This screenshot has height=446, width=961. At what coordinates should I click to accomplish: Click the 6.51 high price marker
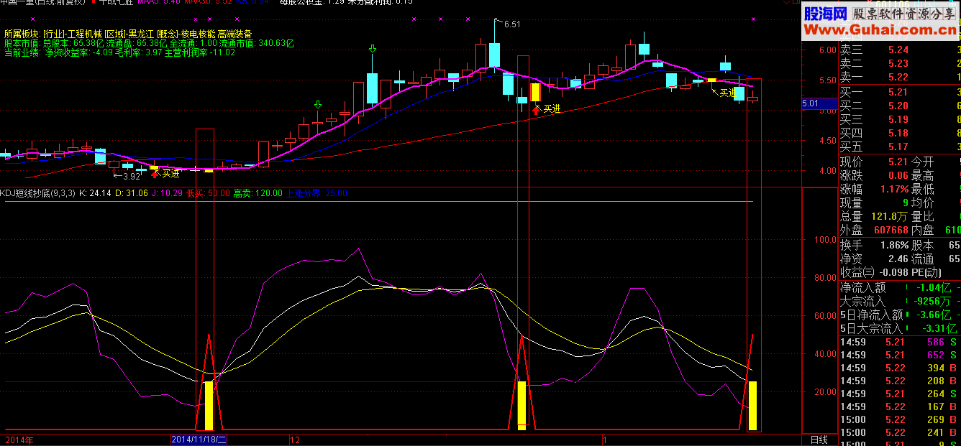(x=511, y=24)
